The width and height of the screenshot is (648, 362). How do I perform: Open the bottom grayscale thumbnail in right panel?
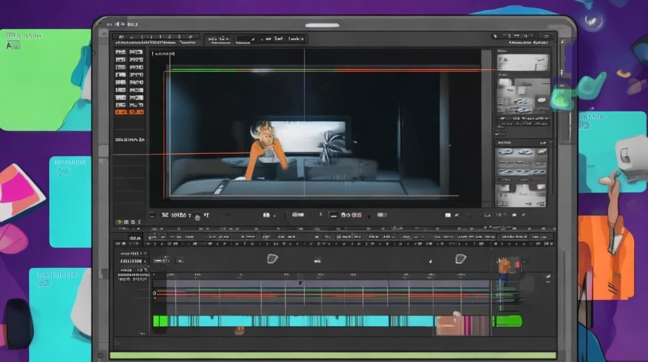point(522,195)
